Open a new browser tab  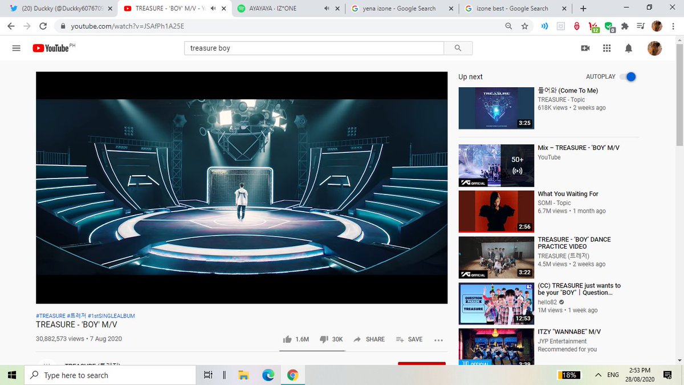click(x=583, y=9)
